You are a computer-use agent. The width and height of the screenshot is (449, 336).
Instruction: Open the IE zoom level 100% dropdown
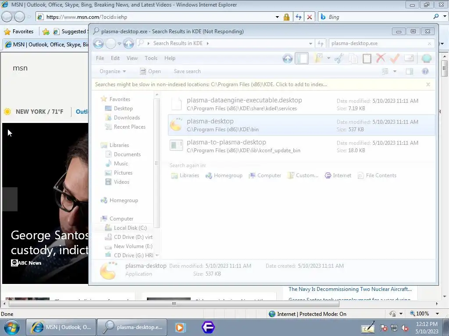(x=437, y=314)
